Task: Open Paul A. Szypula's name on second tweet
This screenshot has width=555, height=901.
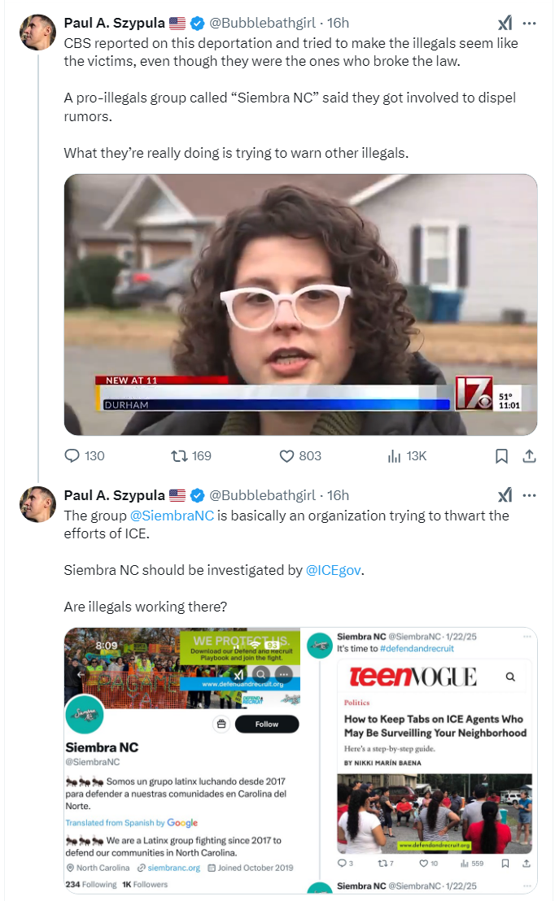Action: 115,495
